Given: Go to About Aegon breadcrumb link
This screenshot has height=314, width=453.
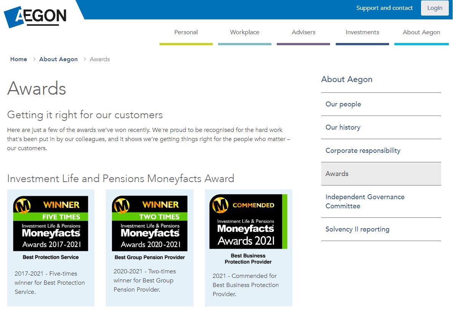Looking at the screenshot, I should click(x=58, y=59).
